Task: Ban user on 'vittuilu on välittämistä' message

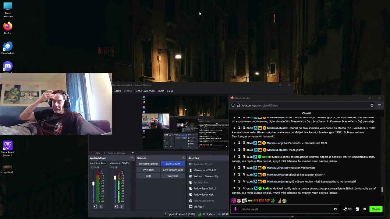Action: (244, 168)
